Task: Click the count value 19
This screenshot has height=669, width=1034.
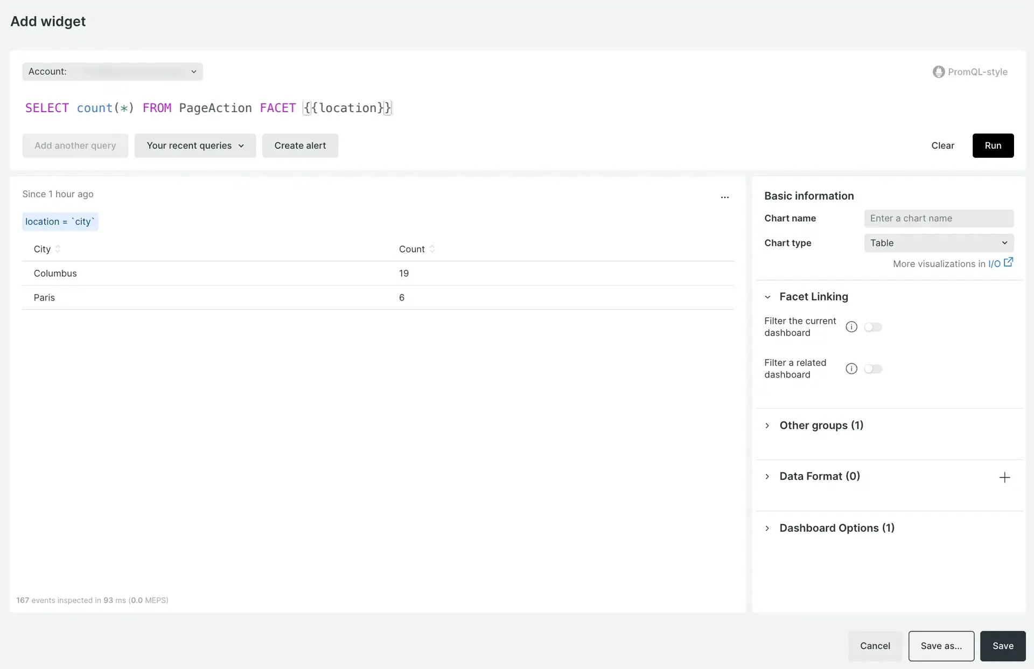Action: [404, 273]
